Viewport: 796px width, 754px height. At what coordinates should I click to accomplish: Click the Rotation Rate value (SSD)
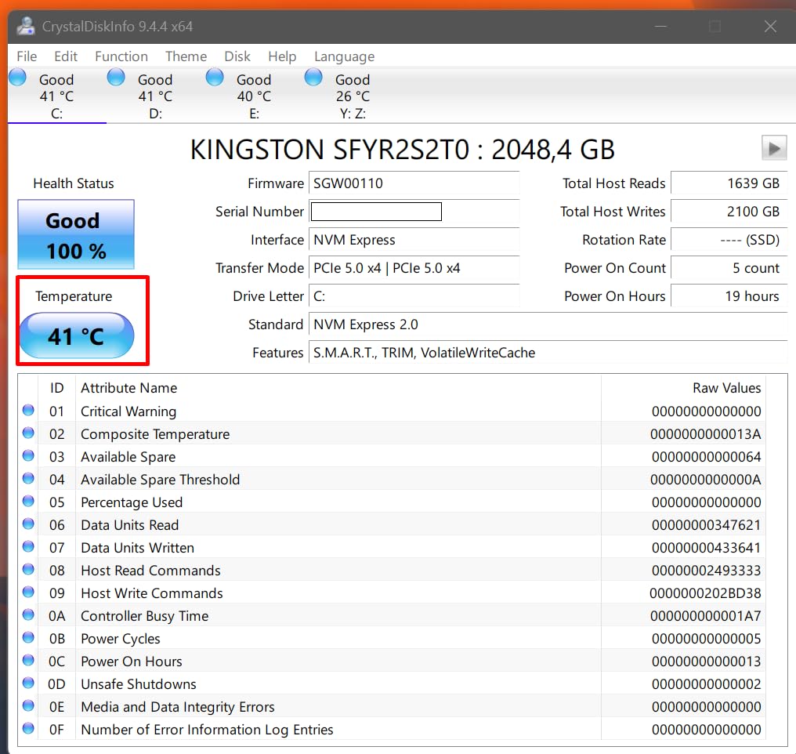coord(729,240)
